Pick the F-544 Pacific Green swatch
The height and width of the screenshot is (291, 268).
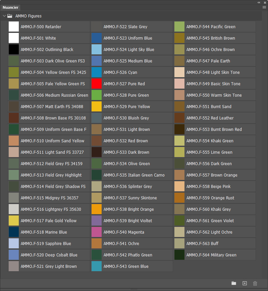pyautogui.click(x=179, y=27)
